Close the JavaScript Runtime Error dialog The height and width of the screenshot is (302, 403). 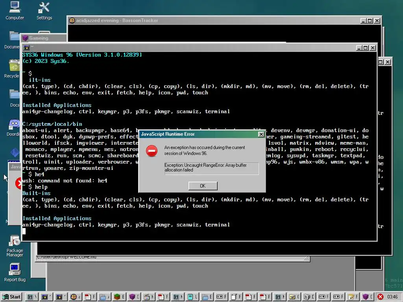[x=261, y=134]
